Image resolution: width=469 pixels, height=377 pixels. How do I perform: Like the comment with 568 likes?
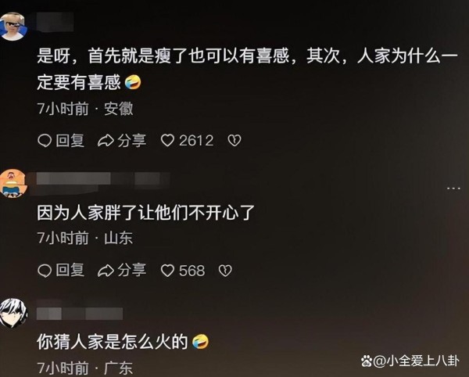click(x=167, y=271)
